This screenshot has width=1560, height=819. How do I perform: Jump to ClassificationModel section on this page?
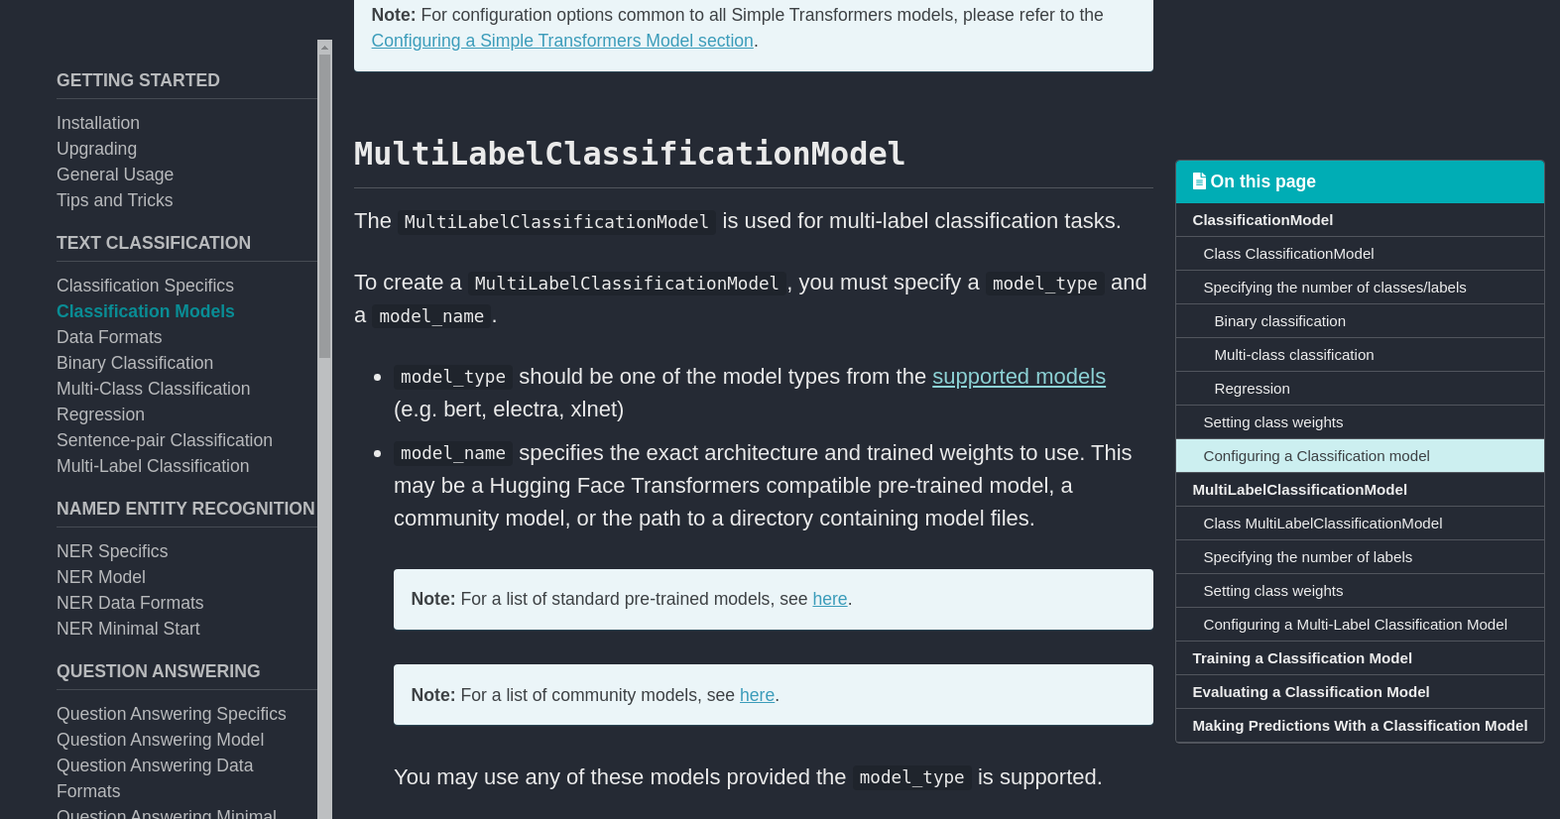click(x=1262, y=219)
